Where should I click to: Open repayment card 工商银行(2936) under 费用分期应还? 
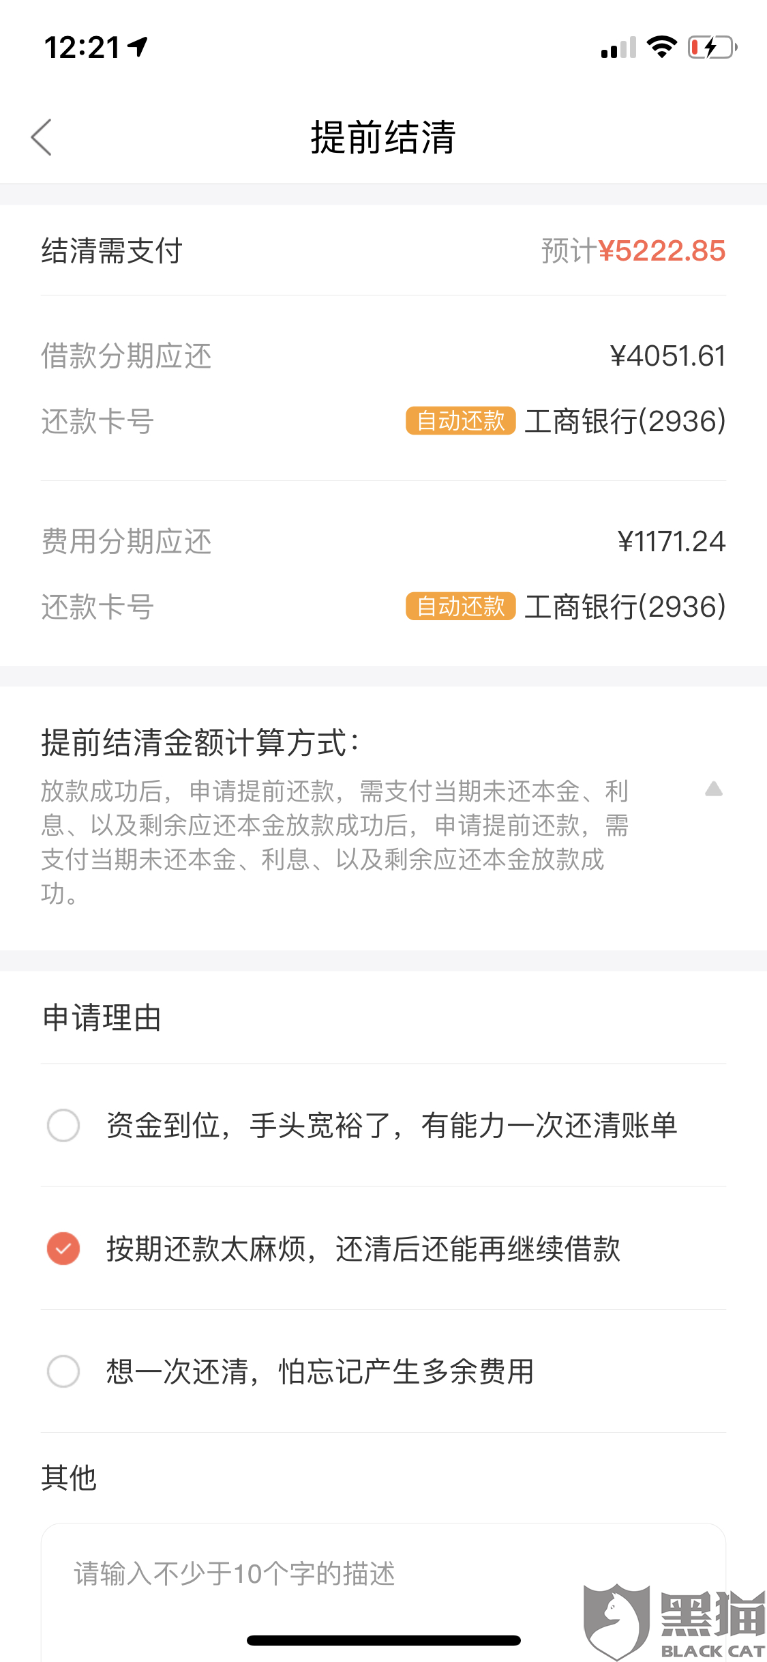click(x=625, y=607)
